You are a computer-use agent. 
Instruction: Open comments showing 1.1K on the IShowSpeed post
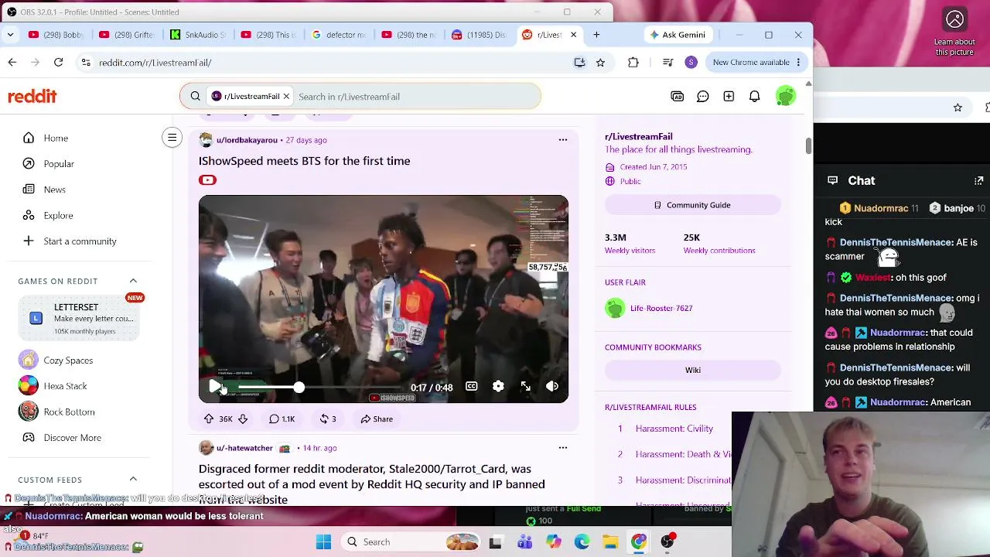coord(282,419)
